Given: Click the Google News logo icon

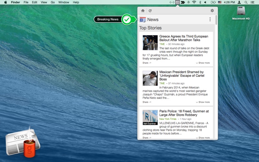Looking at the screenshot, I should click(143, 19).
